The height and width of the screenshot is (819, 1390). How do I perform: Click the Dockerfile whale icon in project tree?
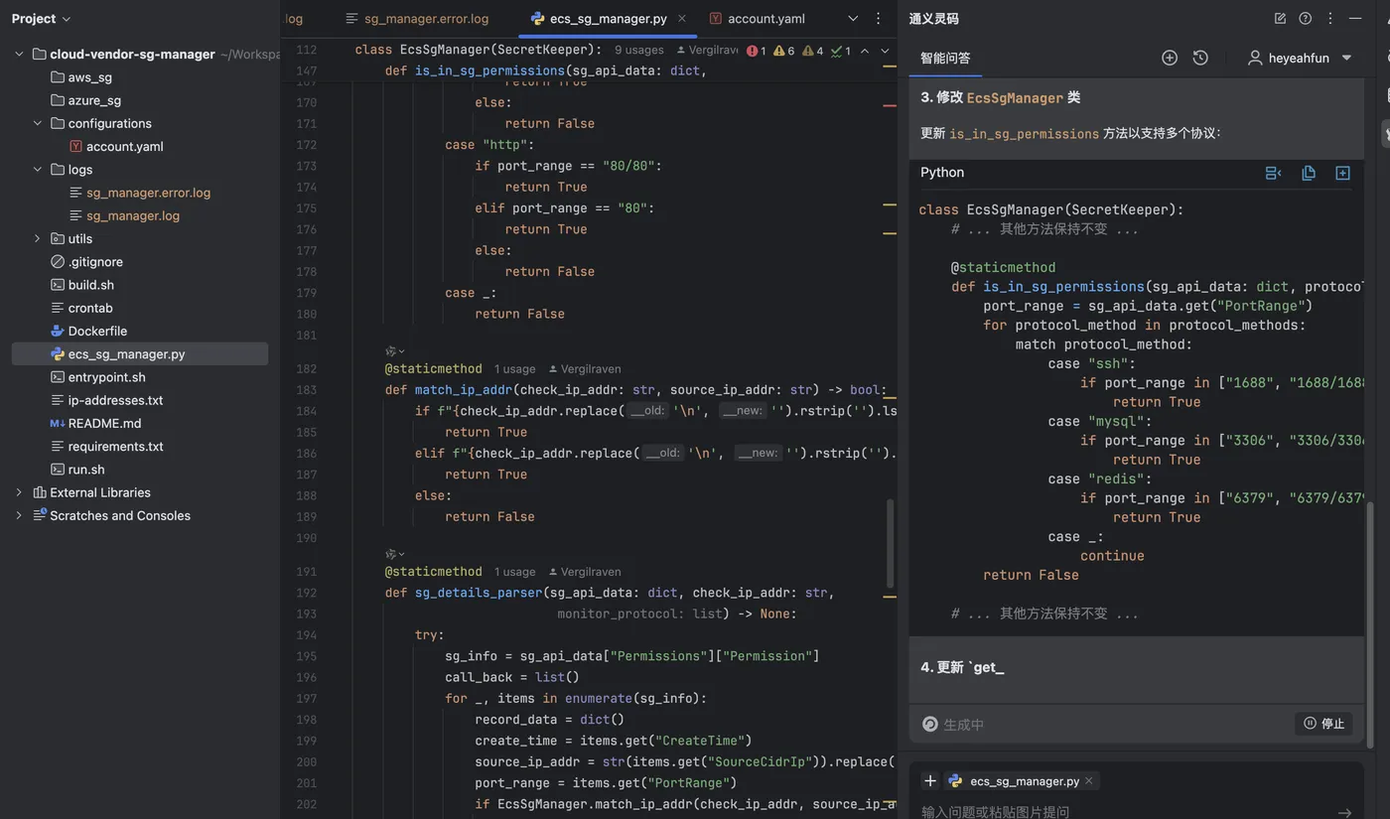(58, 331)
